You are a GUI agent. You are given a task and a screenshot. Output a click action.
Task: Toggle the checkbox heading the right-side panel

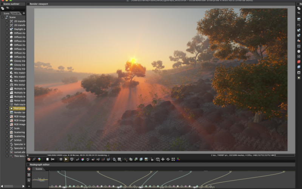298,4
